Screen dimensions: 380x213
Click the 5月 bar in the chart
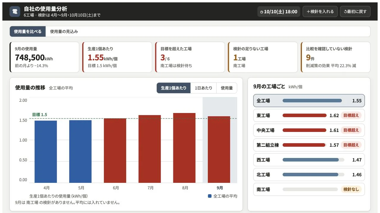[80, 151]
